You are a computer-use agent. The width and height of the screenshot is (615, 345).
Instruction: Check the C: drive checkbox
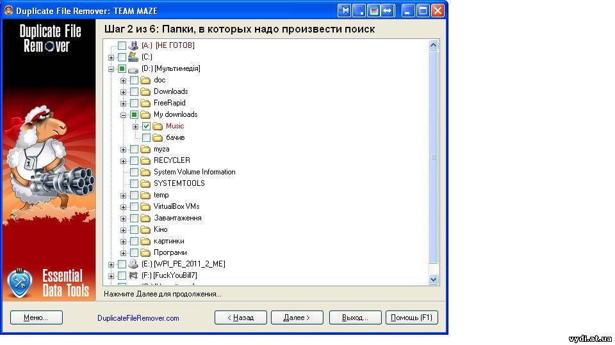[122, 57]
